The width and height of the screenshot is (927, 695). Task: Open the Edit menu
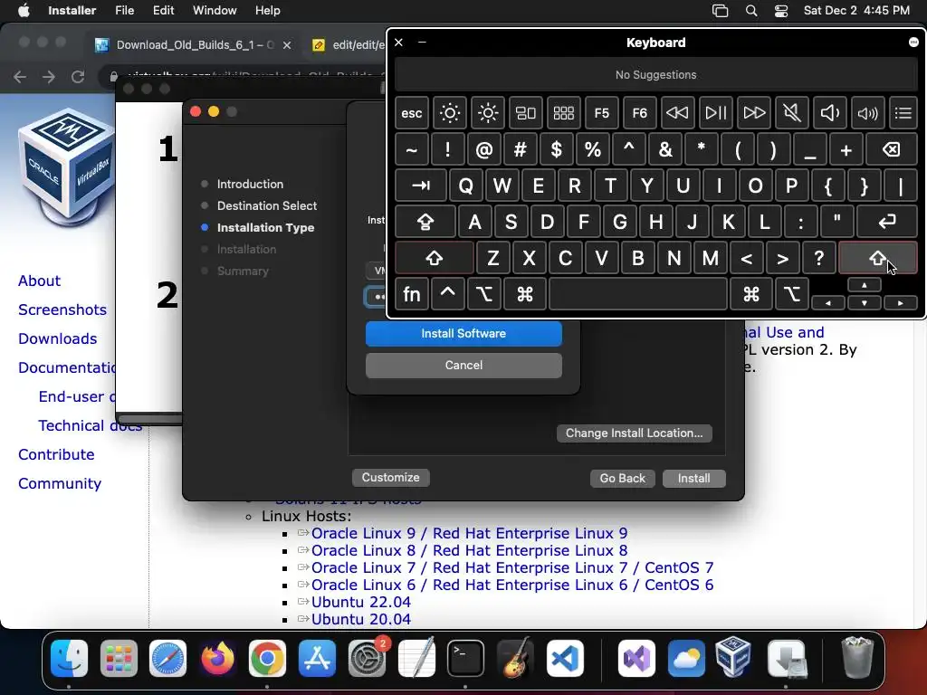coord(163,11)
